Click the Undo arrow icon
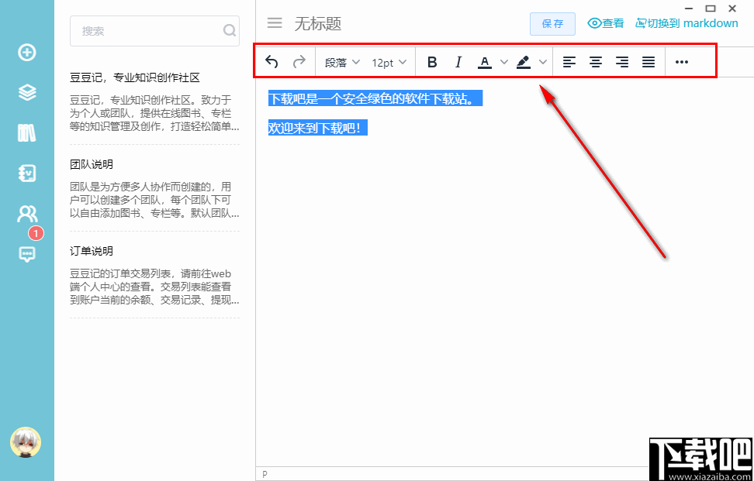 [x=272, y=61]
